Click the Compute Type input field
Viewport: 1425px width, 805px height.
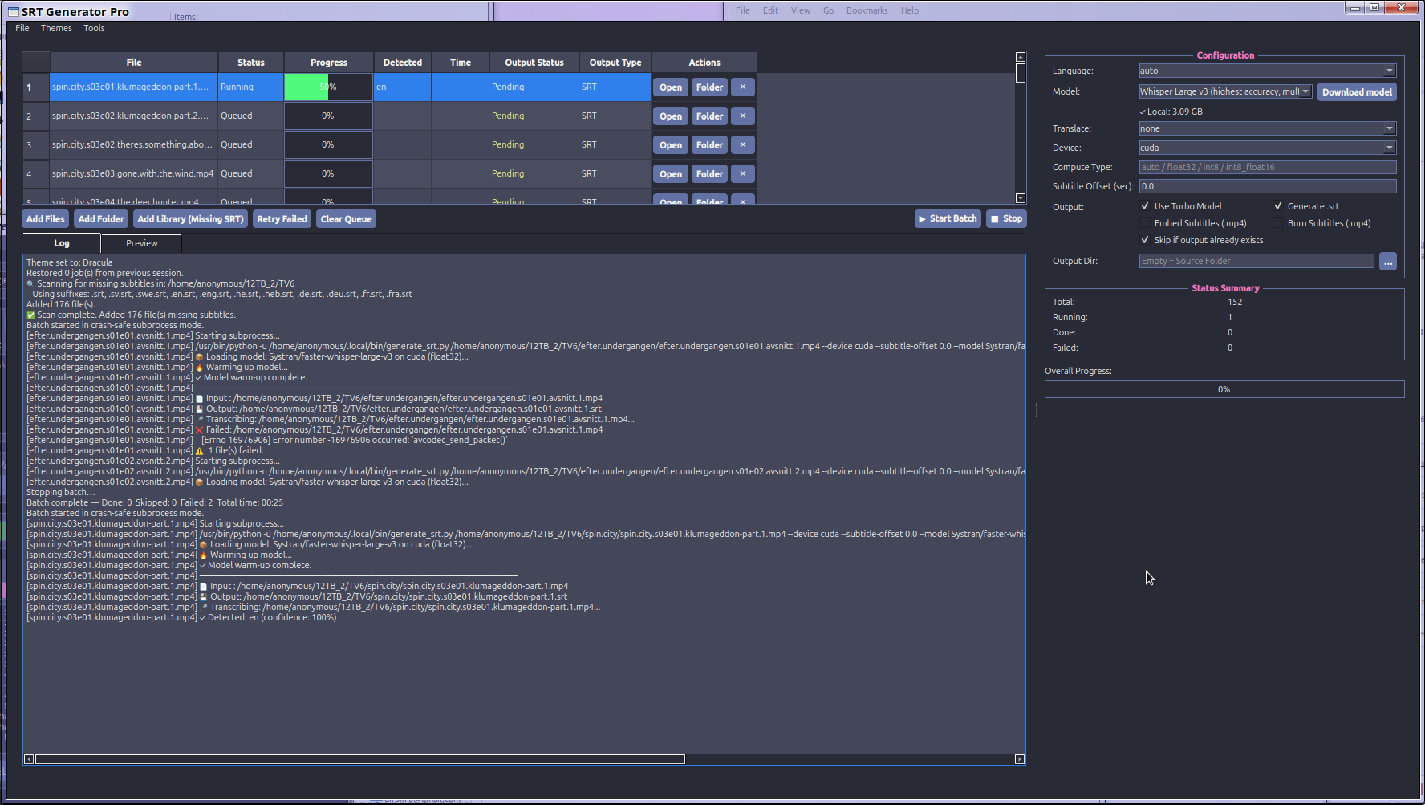(1268, 167)
